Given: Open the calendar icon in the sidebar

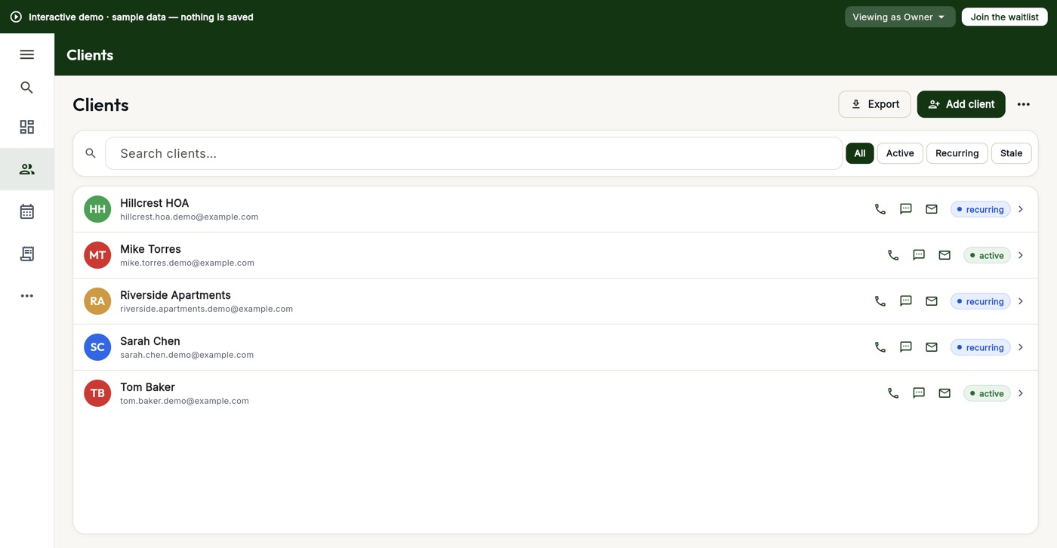Looking at the screenshot, I should [27, 211].
